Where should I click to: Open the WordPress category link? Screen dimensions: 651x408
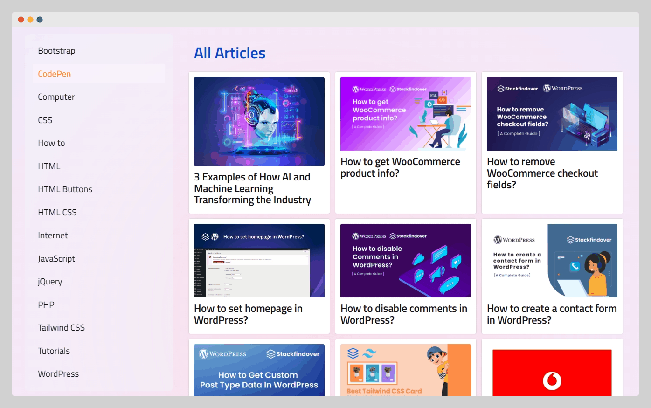point(58,374)
